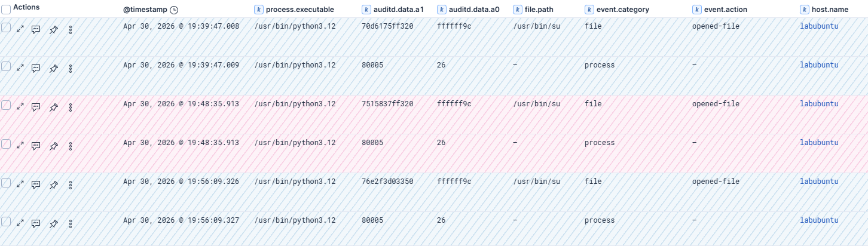Select all rows with the Actions header checkbox

pyautogui.click(x=6, y=10)
